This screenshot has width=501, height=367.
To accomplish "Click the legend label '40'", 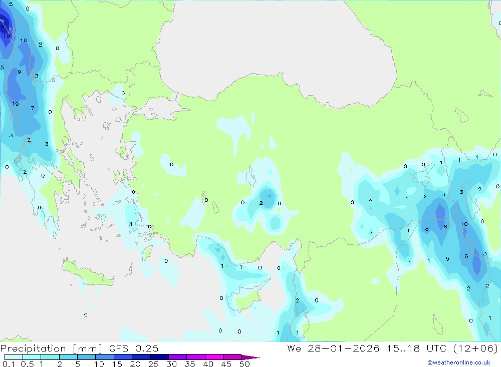I will (x=208, y=364).
